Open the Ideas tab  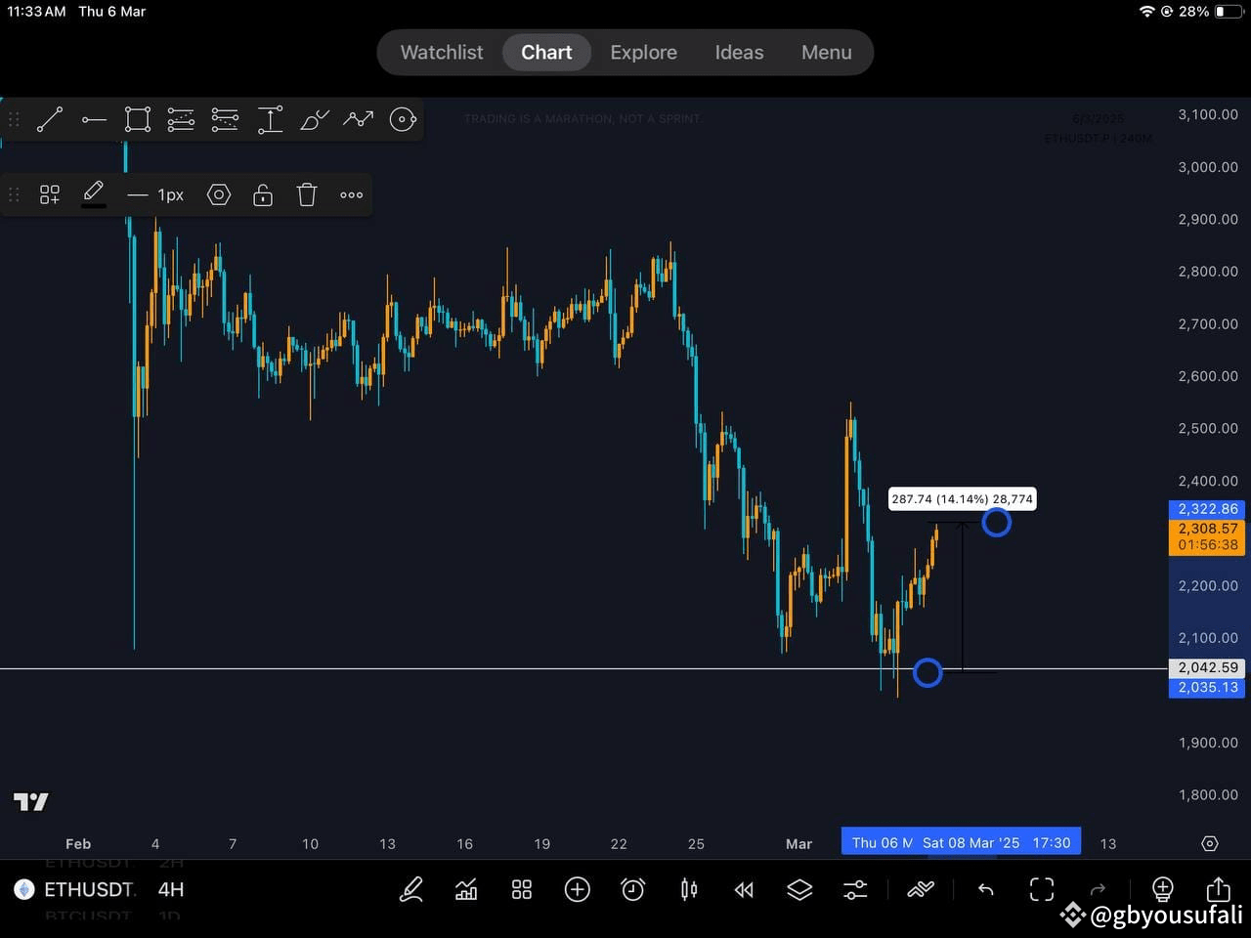(738, 52)
